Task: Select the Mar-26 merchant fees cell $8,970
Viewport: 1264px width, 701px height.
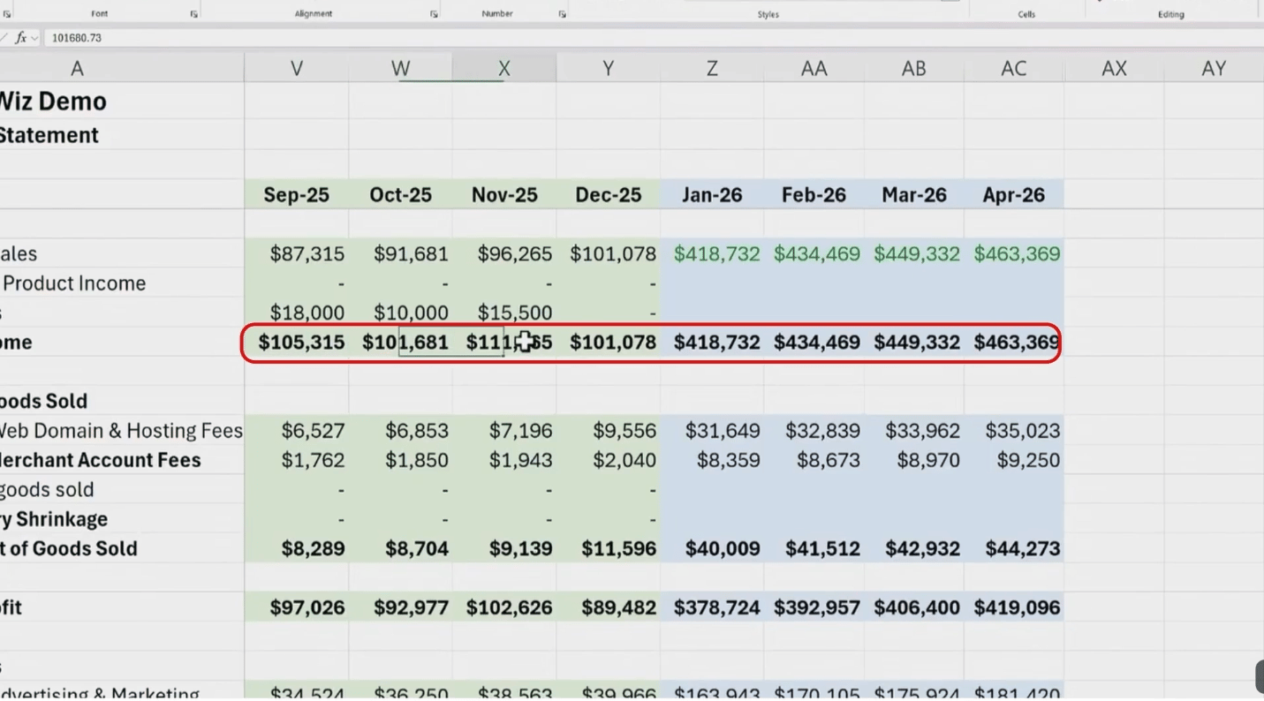Action: tap(914, 460)
